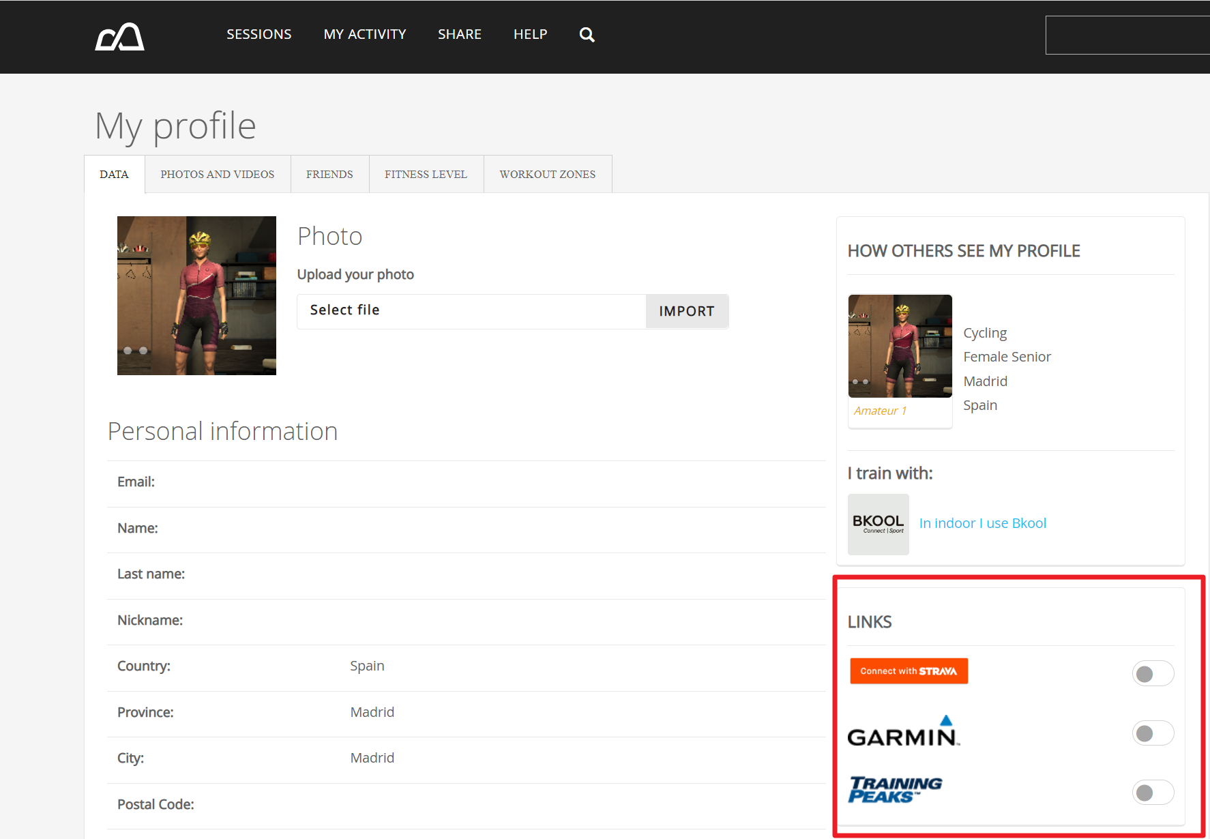Click the Bkool Connect Sport badge
This screenshot has width=1210, height=839.
(x=878, y=524)
